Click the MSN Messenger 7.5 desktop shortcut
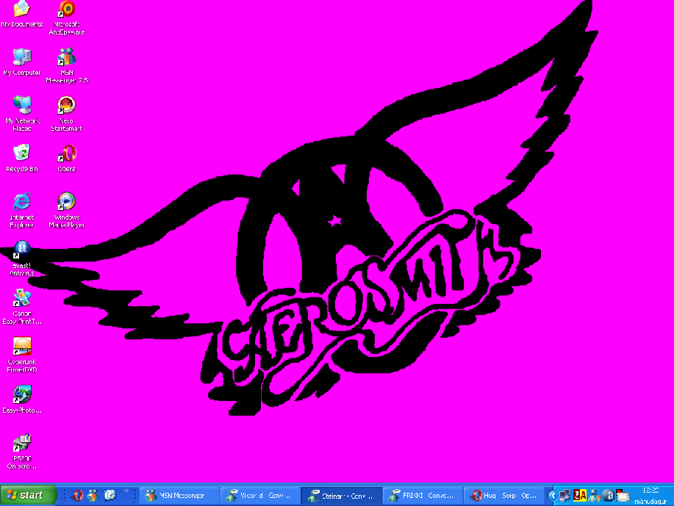The width and height of the screenshot is (674, 506). click(x=67, y=65)
